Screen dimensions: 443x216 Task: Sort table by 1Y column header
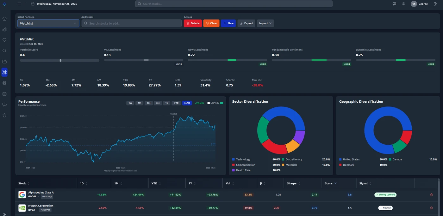(192, 183)
